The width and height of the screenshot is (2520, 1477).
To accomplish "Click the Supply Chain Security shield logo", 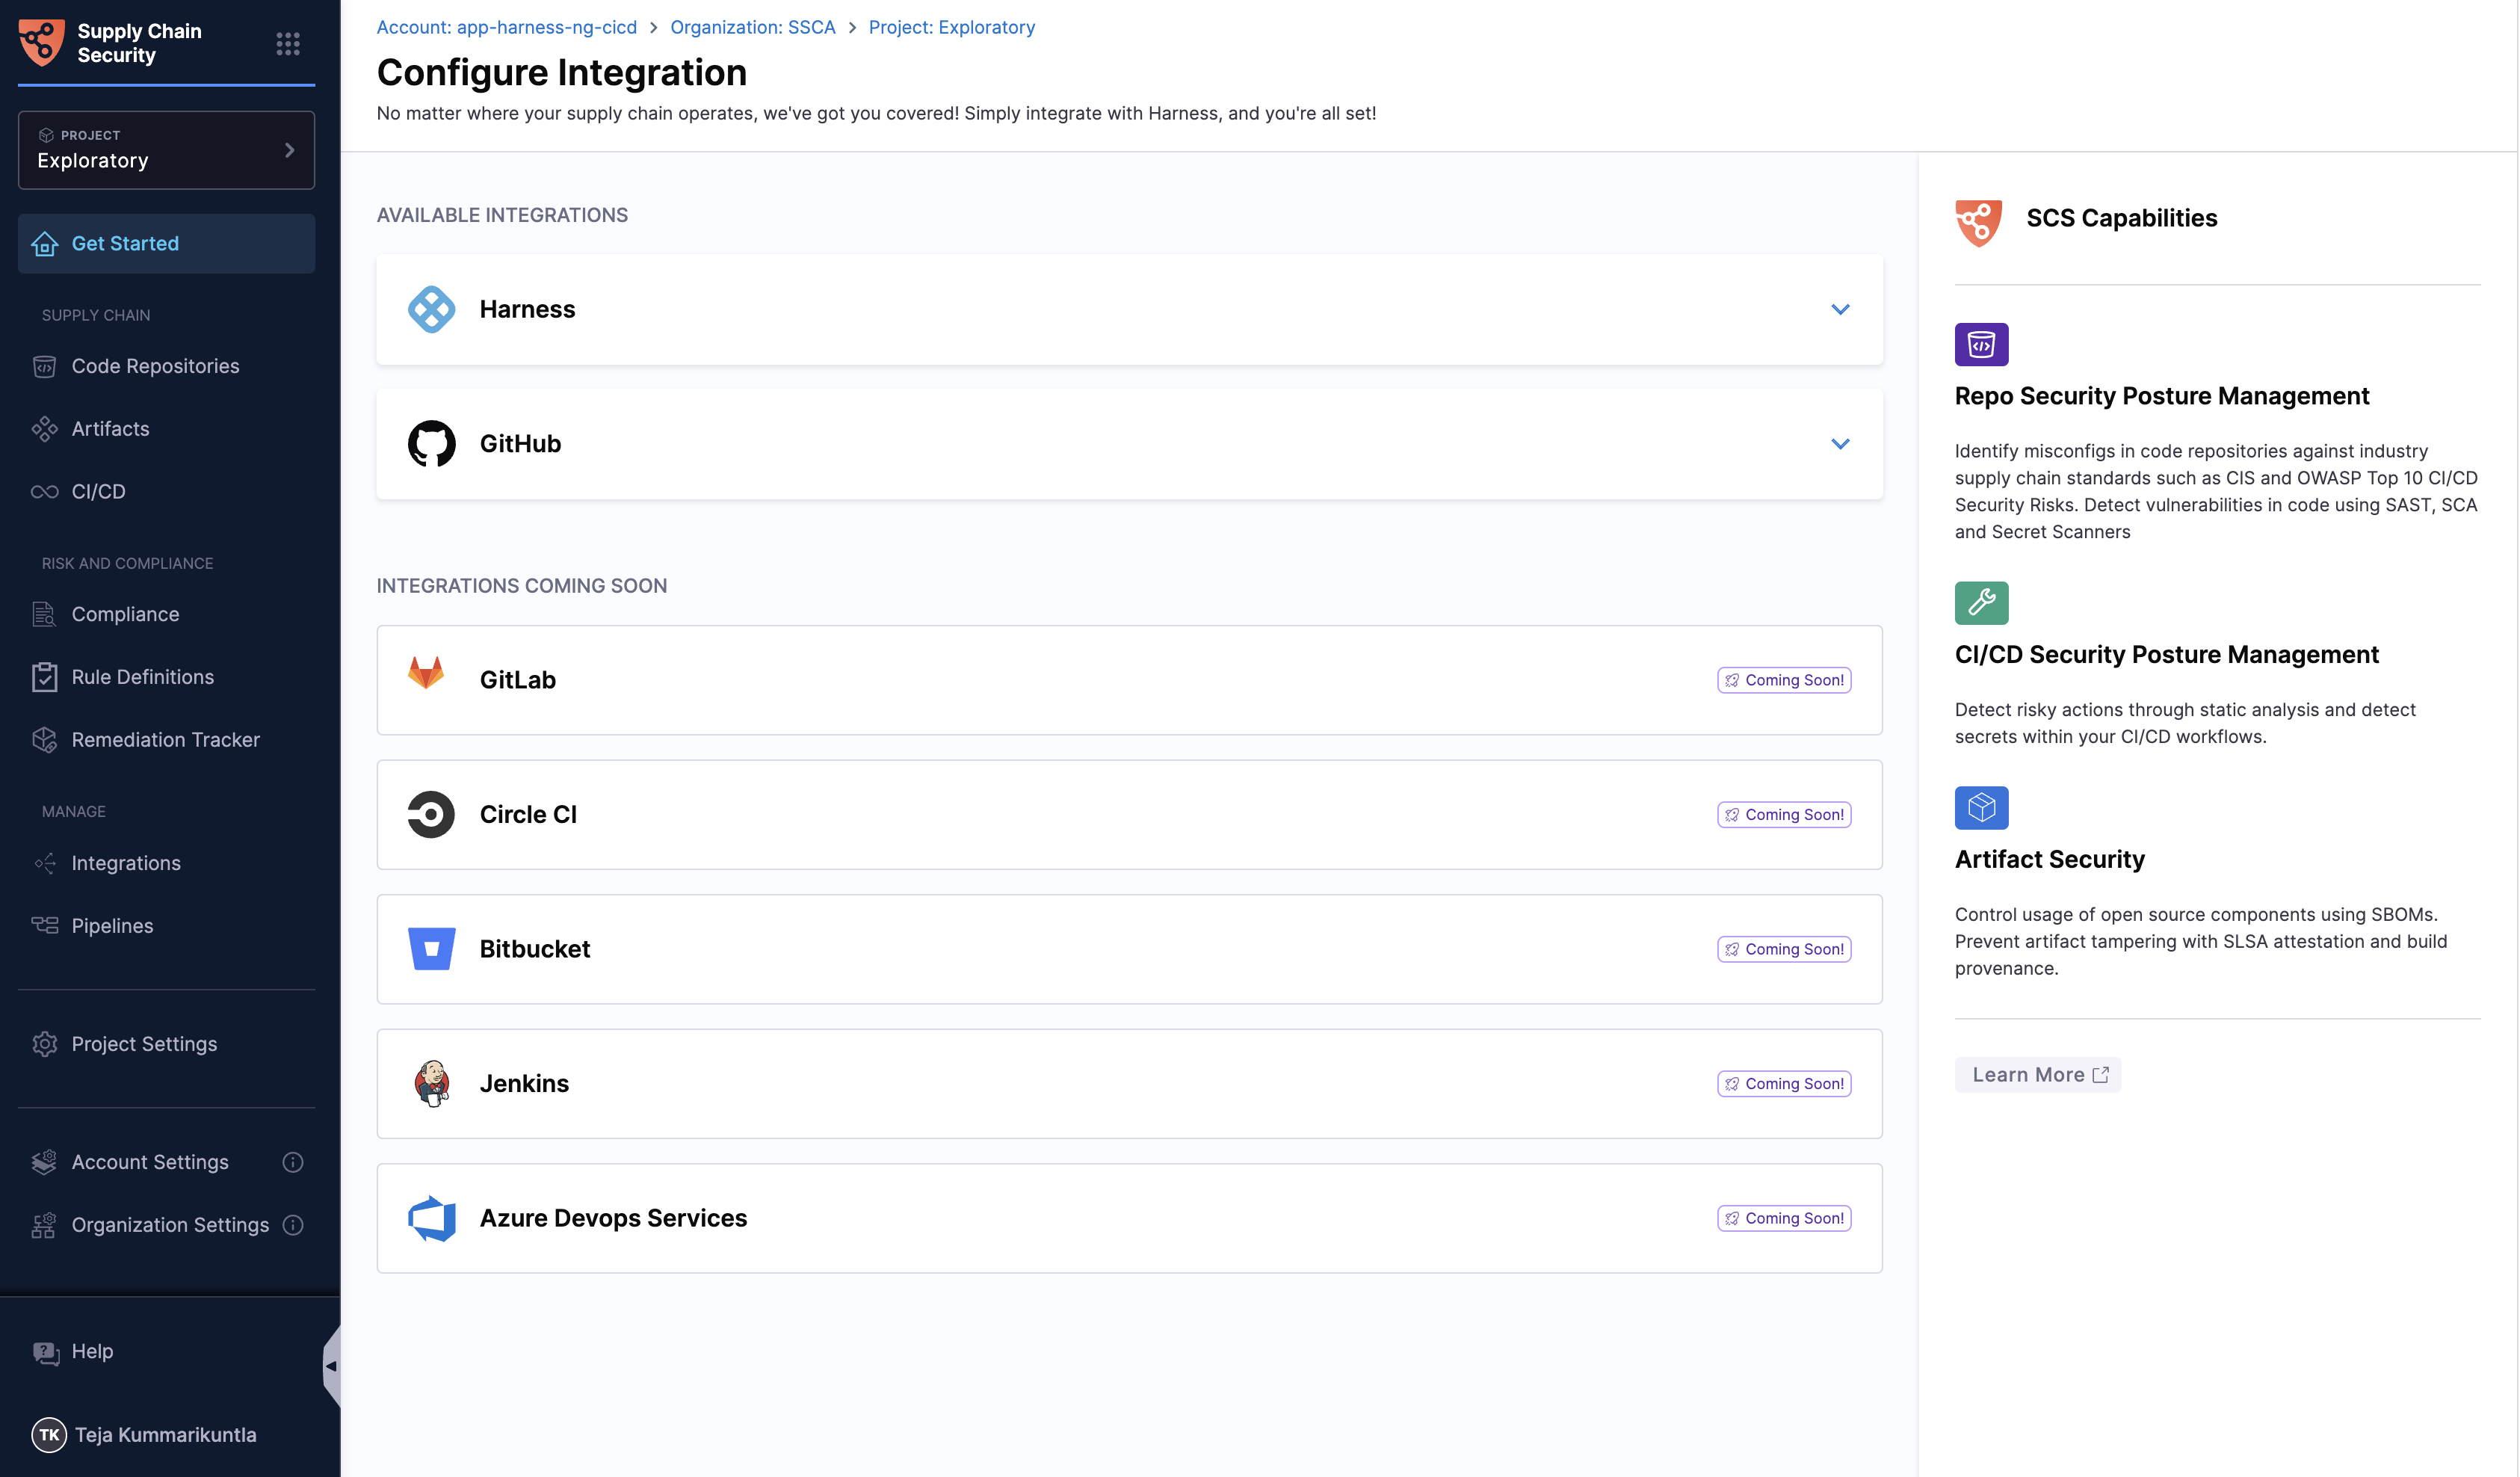I will coord(42,42).
